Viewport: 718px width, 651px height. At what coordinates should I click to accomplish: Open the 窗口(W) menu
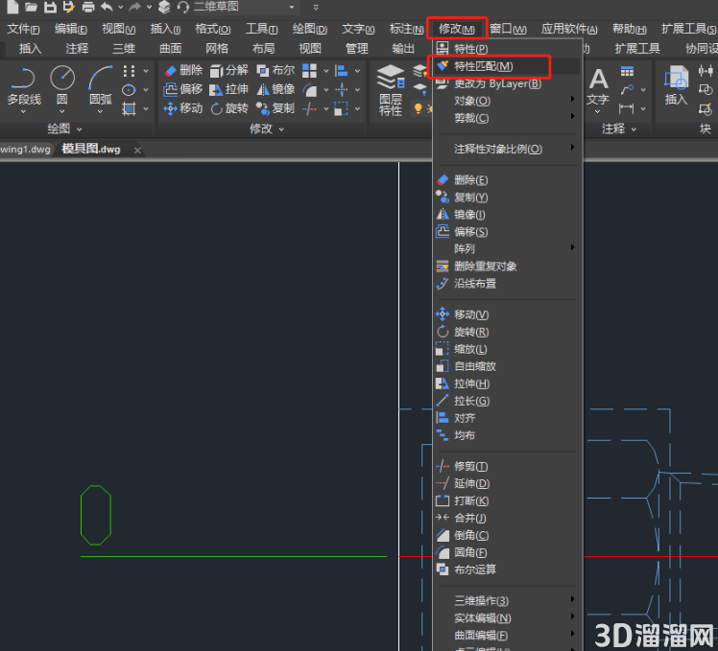click(x=508, y=29)
